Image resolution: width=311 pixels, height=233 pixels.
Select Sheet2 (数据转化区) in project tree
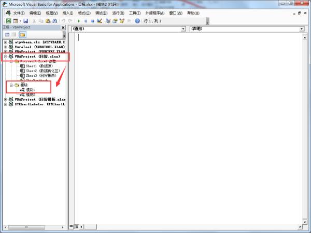point(40,71)
